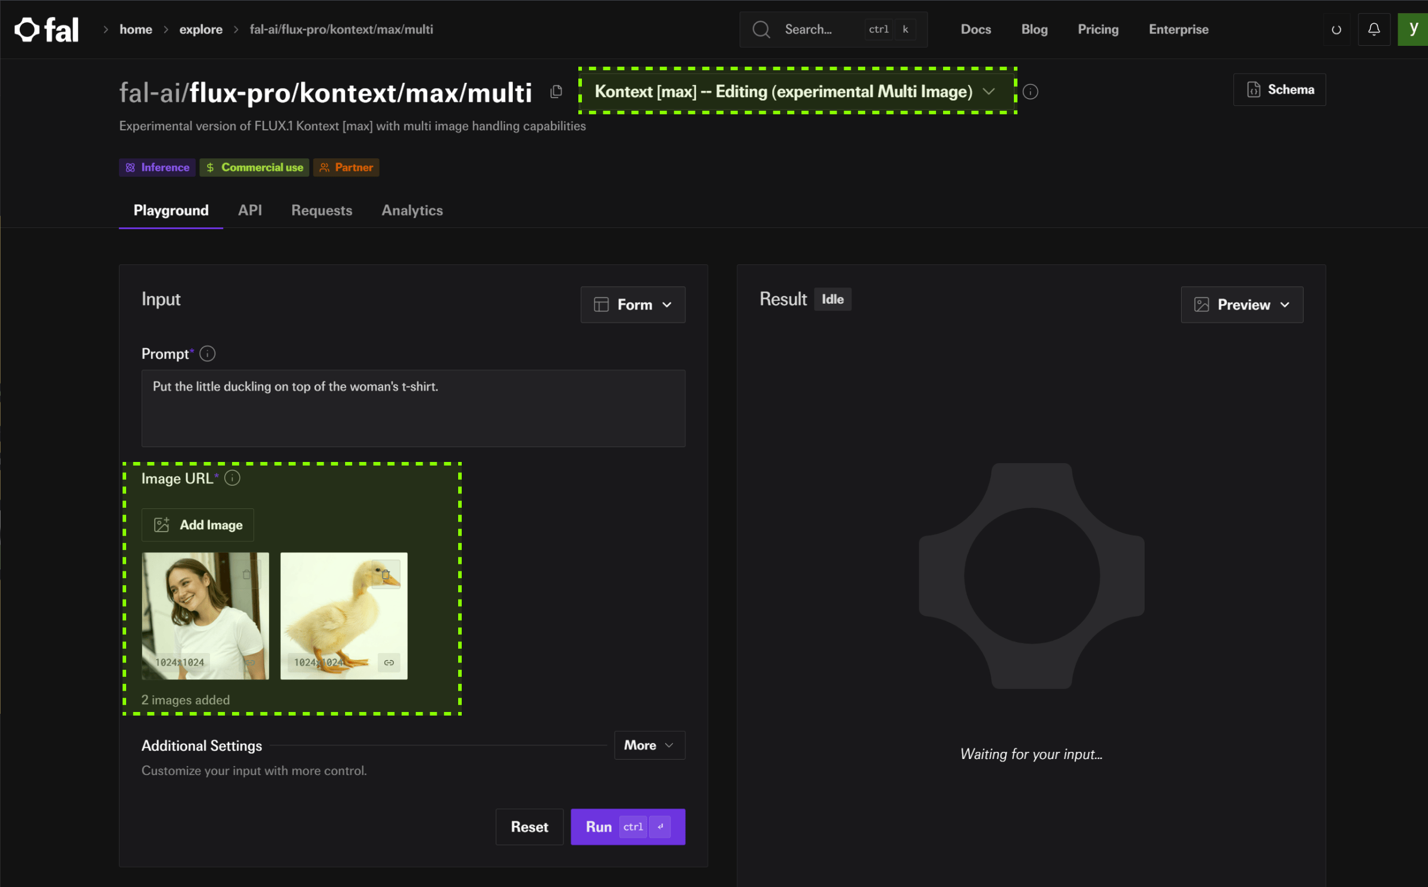The height and width of the screenshot is (887, 1428).
Task: Click the 'Additional Settings' heading
Action: [202, 746]
